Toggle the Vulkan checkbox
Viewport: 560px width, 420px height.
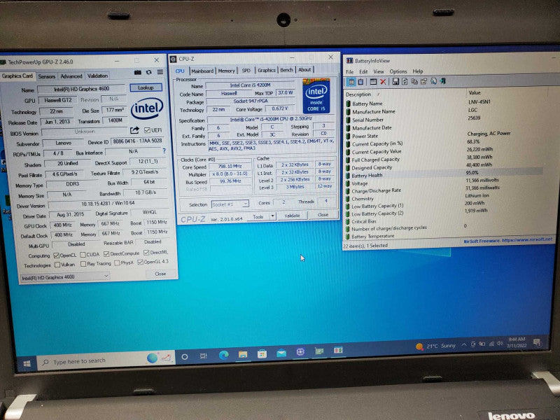[x=57, y=265]
